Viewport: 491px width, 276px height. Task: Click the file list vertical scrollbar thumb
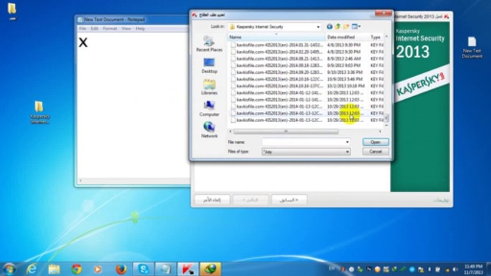(387, 118)
